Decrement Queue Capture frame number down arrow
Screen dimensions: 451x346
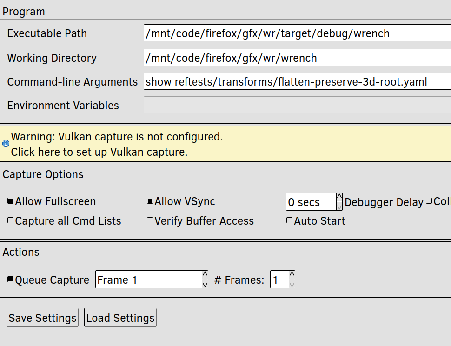[x=205, y=284]
